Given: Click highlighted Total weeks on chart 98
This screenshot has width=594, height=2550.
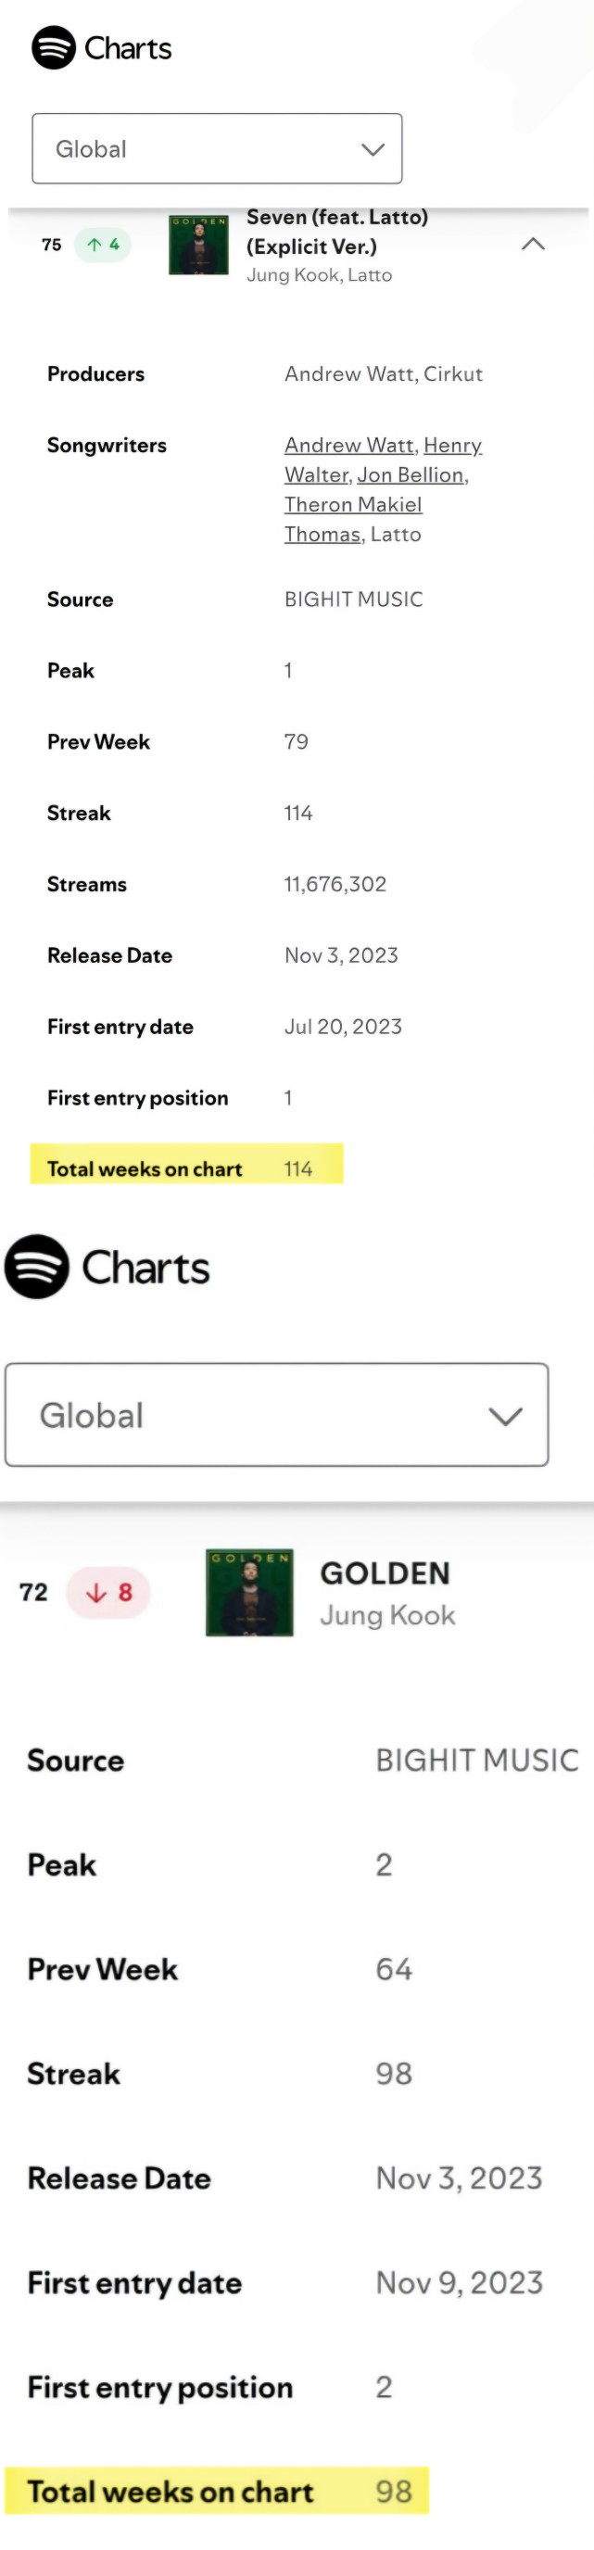Looking at the screenshot, I should coord(217,2490).
